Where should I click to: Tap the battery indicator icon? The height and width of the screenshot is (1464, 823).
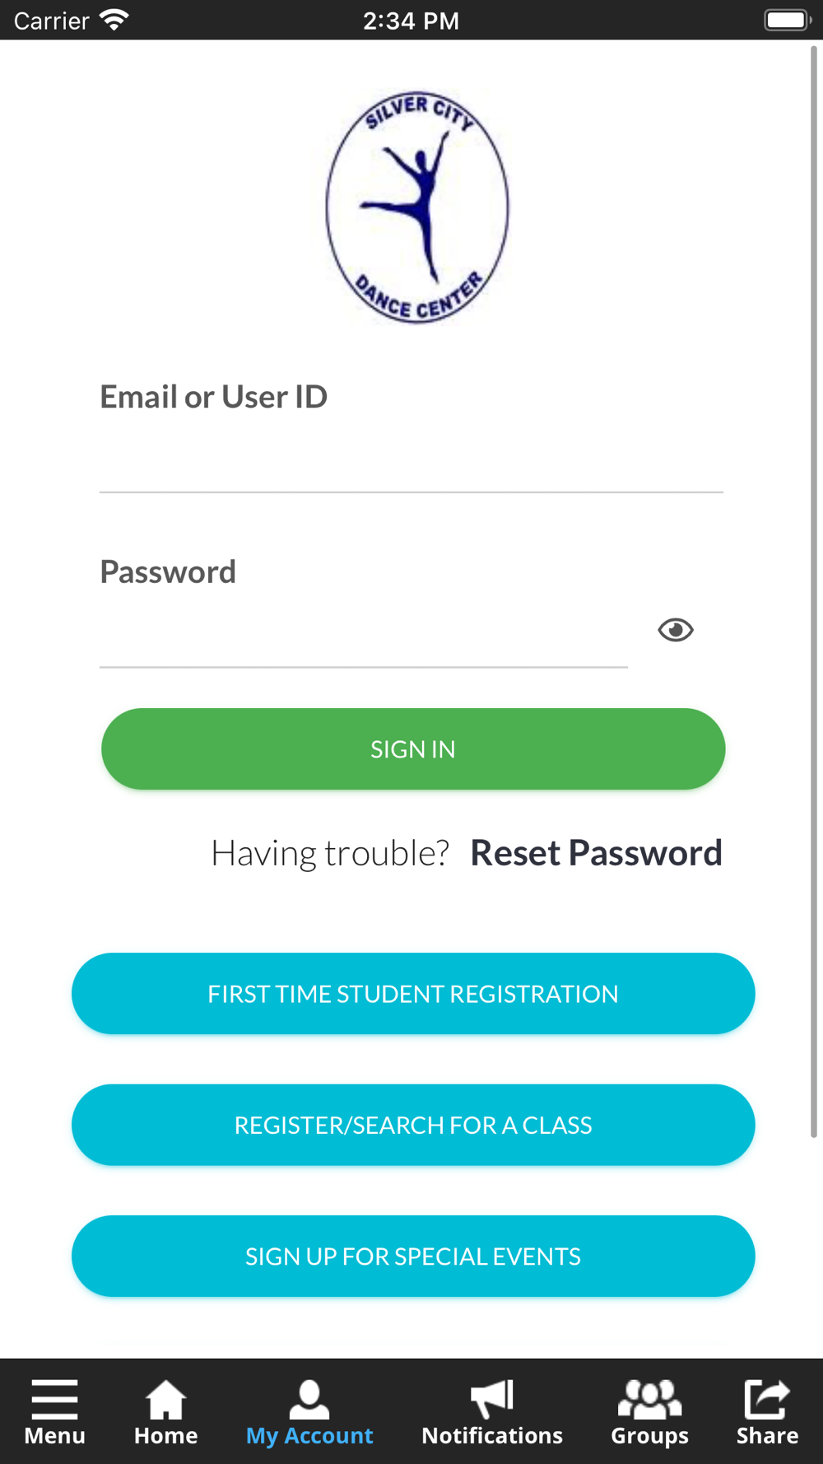(x=788, y=20)
